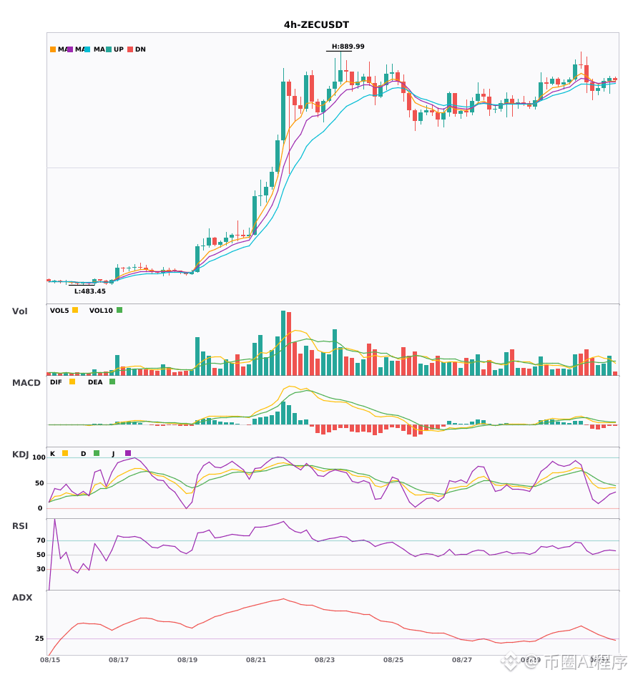
Task: Click the L:483.45 low price label
Action: click(x=90, y=291)
